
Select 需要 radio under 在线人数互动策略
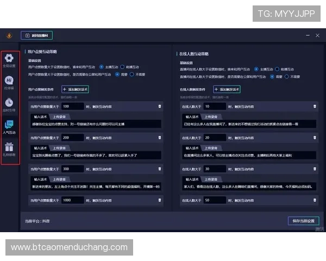pos(272,77)
